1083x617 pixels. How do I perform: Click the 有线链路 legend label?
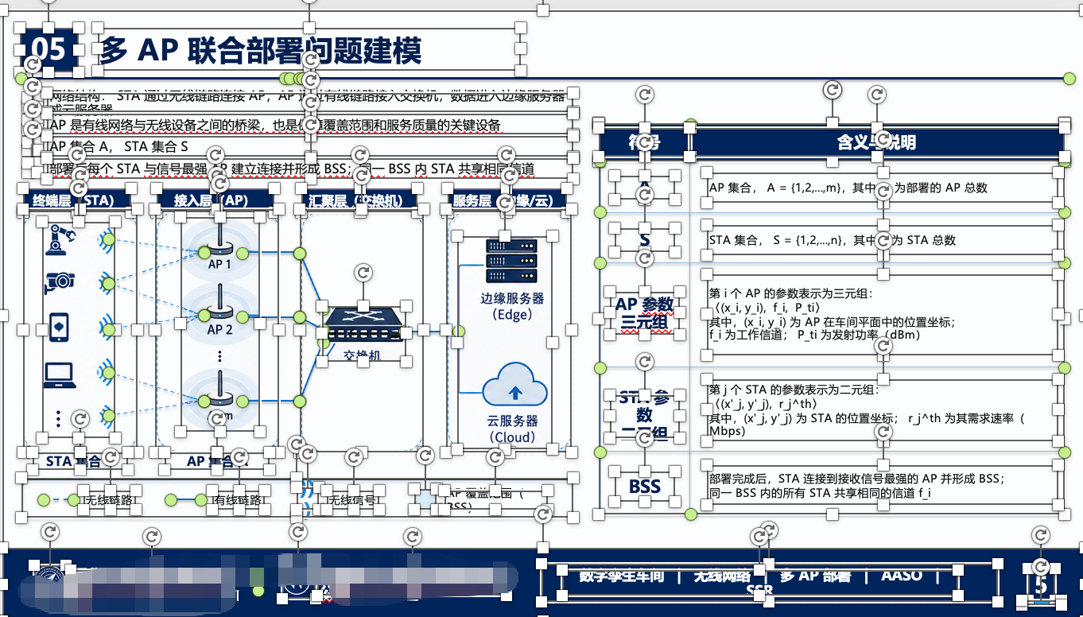[x=238, y=500]
